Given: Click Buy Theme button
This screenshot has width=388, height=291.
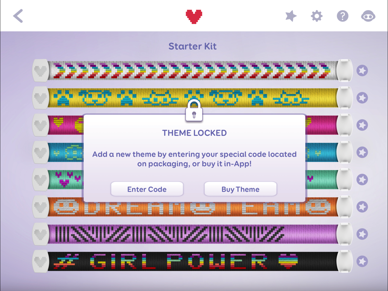Looking at the screenshot, I should [x=240, y=189].
